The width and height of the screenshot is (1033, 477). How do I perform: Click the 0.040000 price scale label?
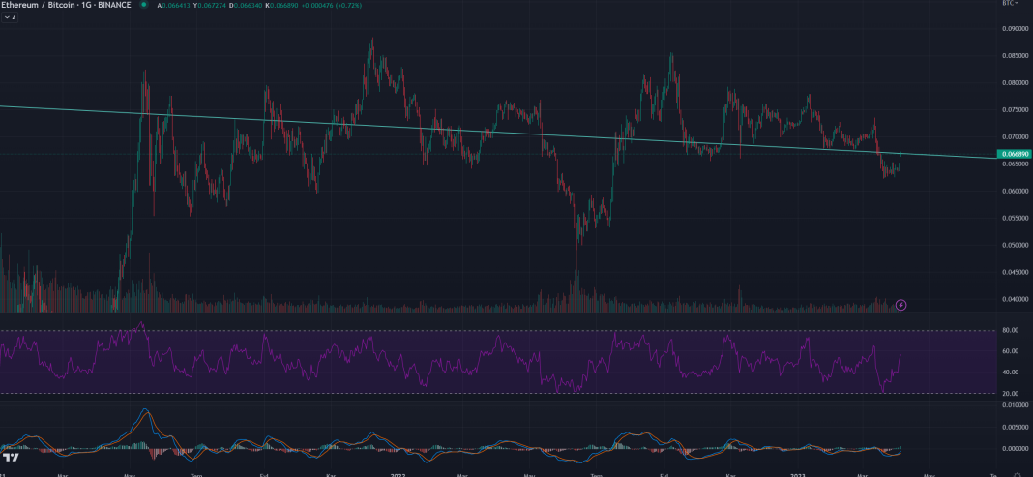pos(1015,299)
